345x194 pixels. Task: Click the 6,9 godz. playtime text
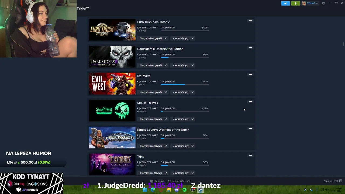(142, 112)
